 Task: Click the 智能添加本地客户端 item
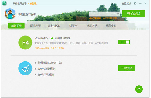pos(50,63)
